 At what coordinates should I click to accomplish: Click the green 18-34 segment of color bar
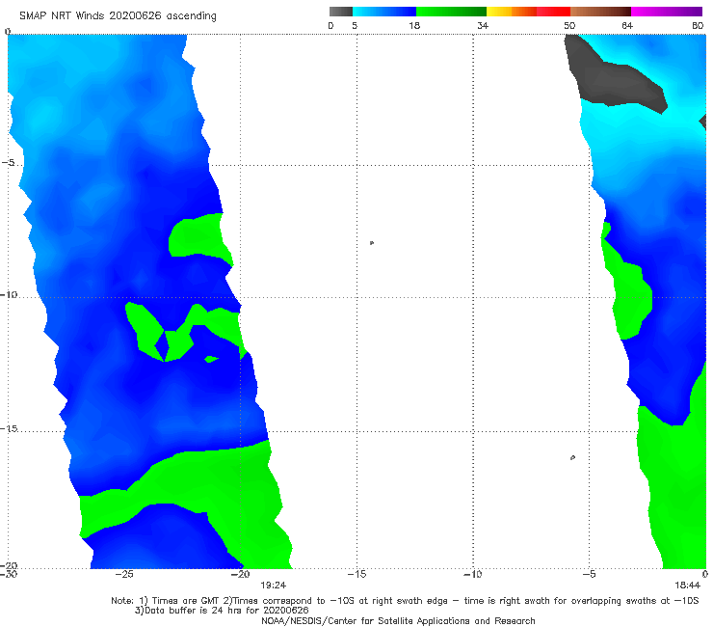point(451,12)
